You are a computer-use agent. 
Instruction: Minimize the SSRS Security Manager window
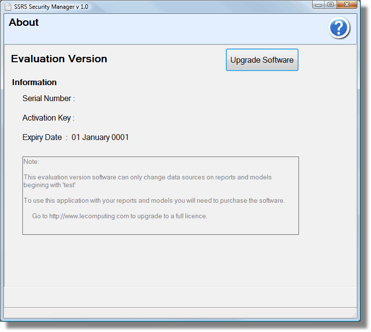(318, 5)
